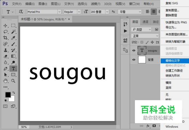Image resolution: width=189 pixels, height=130 pixels.
Task: Open the Myriad Pro font family dropdown
Action: pyautogui.click(x=59, y=12)
